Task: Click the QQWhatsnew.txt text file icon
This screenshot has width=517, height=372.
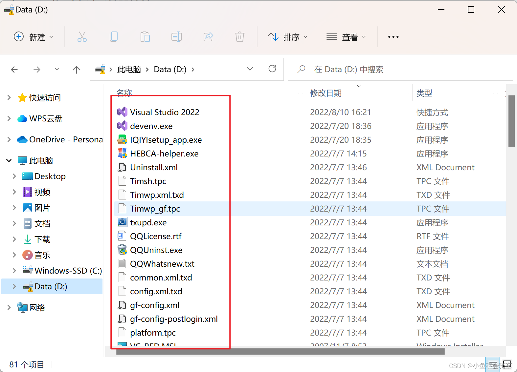Action: (122, 264)
